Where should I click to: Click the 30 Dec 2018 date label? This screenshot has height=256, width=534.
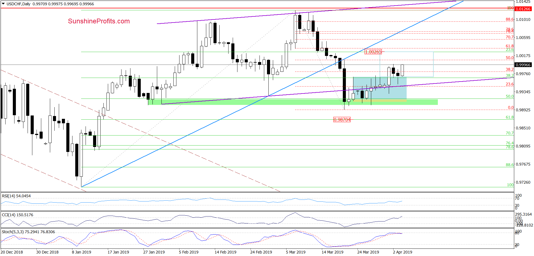47,252
